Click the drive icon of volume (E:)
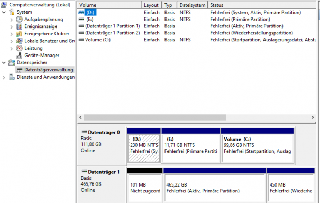320x203 pixels. (81, 19)
